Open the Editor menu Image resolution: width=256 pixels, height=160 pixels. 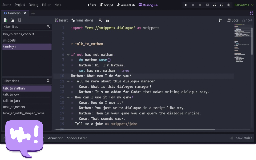[46, 5]
